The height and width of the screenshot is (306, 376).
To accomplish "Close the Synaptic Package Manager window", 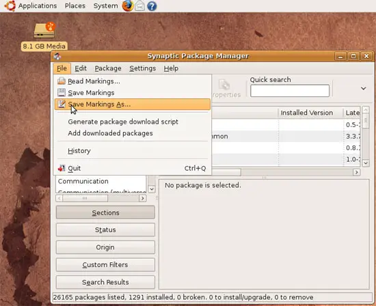I will pos(366,56).
